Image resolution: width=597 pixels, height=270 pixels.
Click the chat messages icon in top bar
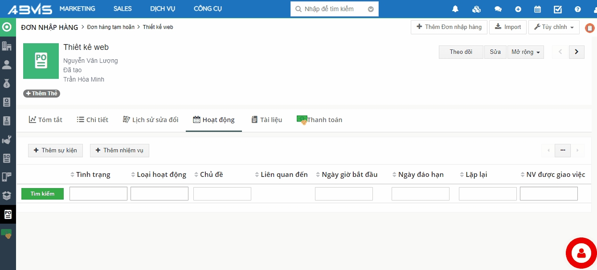[x=498, y=9]
